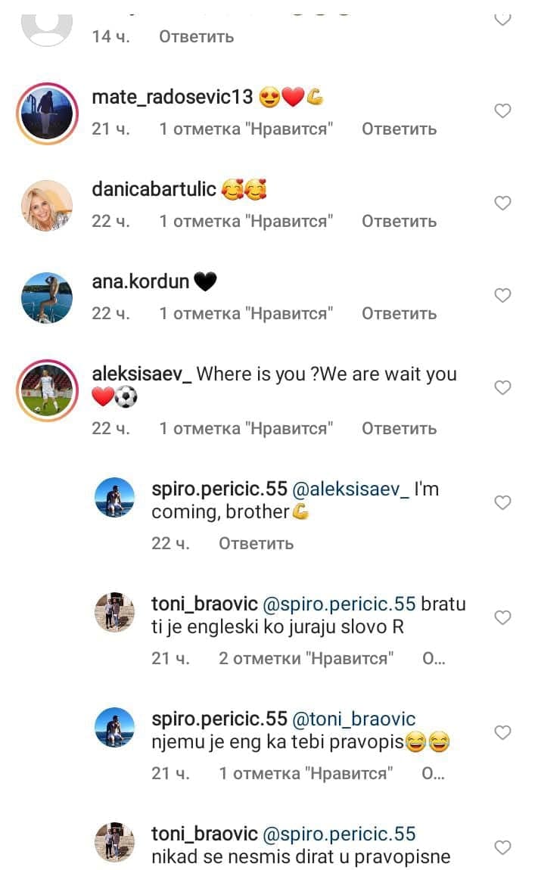Tap Ответить under ana.kordun's comment
This screenshot has height=870, width=538.
[400, 313]
